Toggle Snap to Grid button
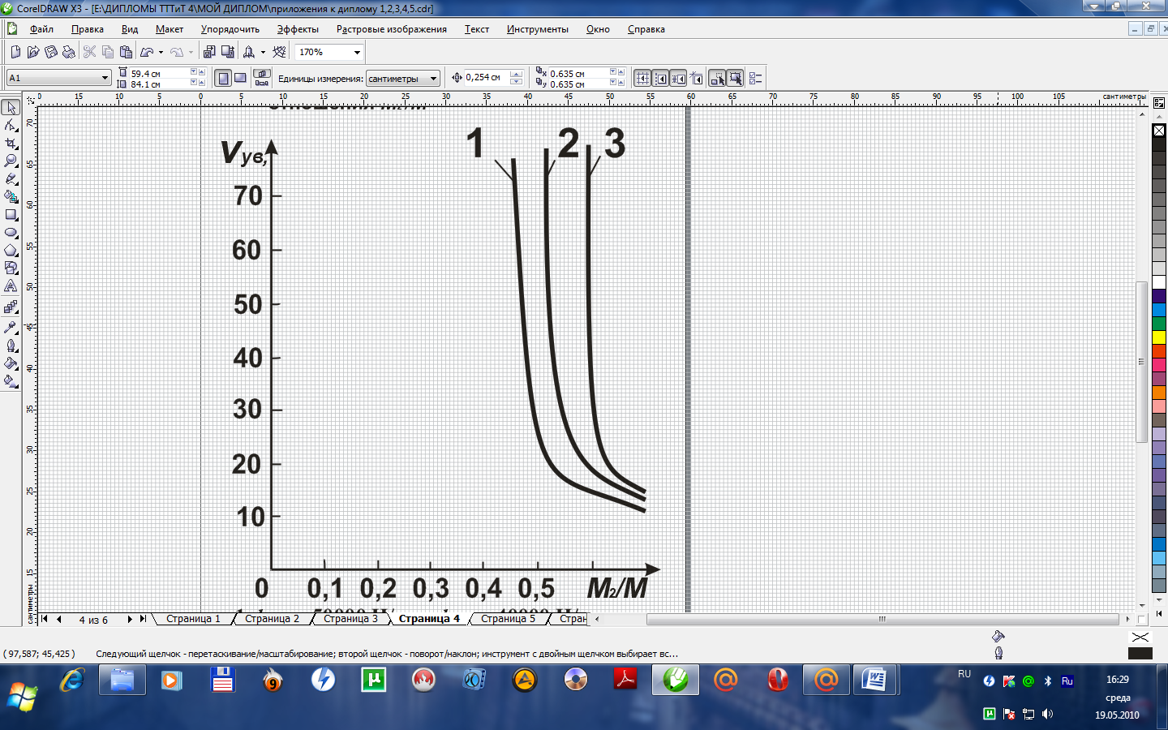 (642, 78)
